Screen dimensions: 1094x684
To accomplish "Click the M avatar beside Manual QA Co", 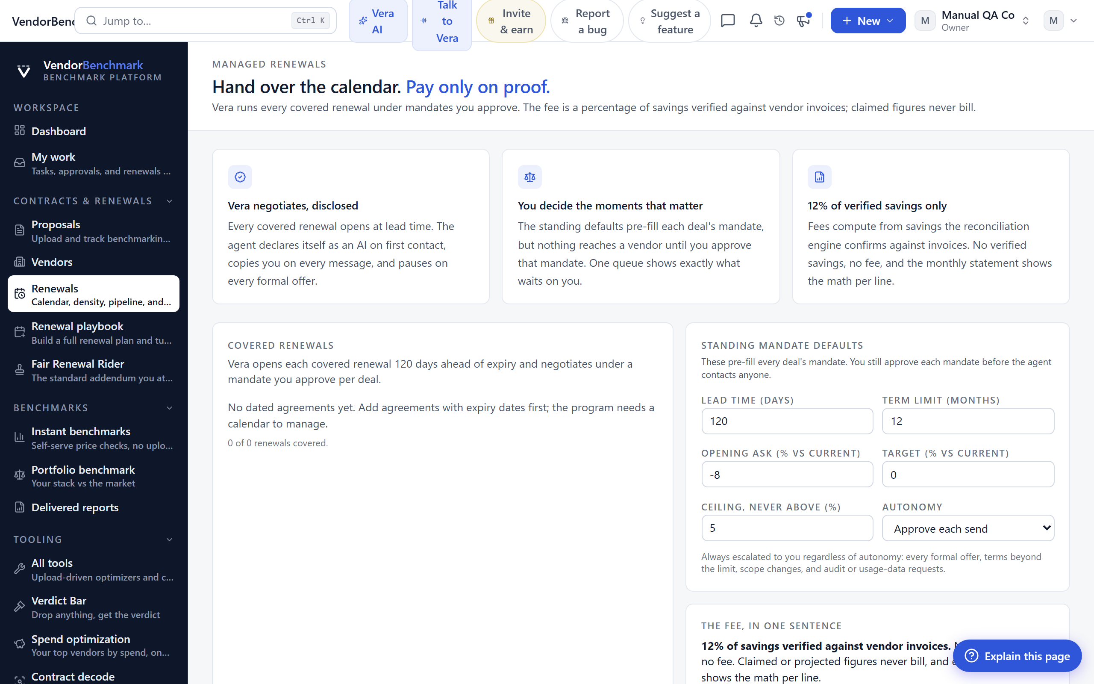I will [x=925, y=21].
